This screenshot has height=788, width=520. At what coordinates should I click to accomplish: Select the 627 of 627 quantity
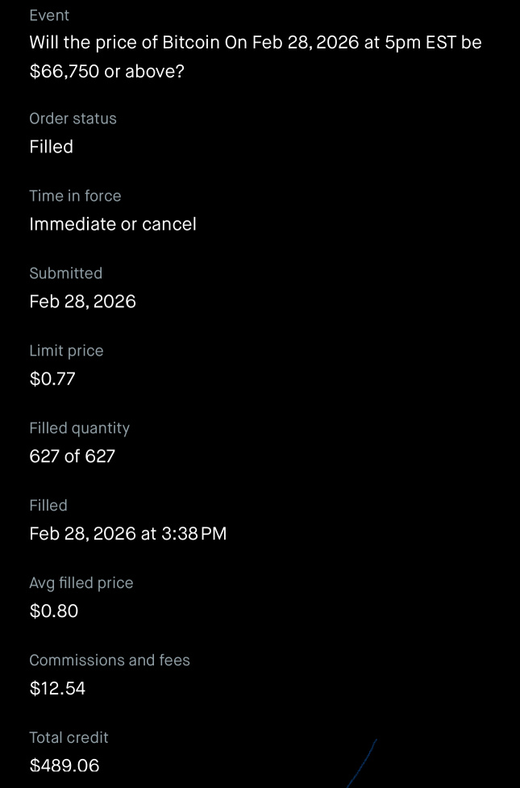[73, 457]
